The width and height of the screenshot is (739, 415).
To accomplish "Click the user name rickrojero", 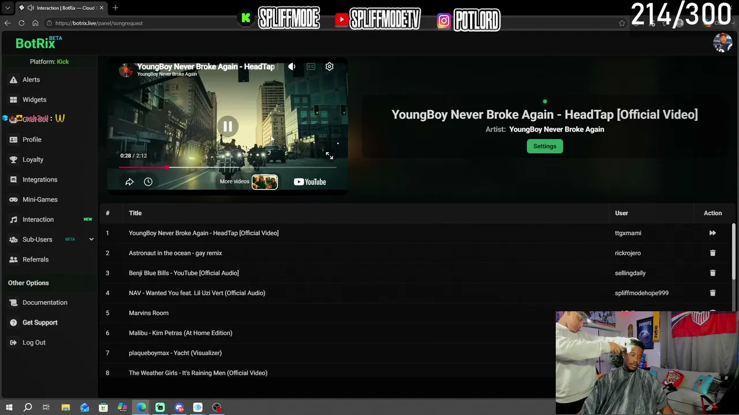I will [628, 253].
